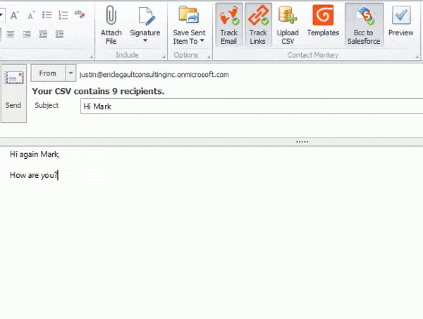The height and width of the screenshot is (319, 423).
Task: Click the header pane splitter dots
Action: 302,142
